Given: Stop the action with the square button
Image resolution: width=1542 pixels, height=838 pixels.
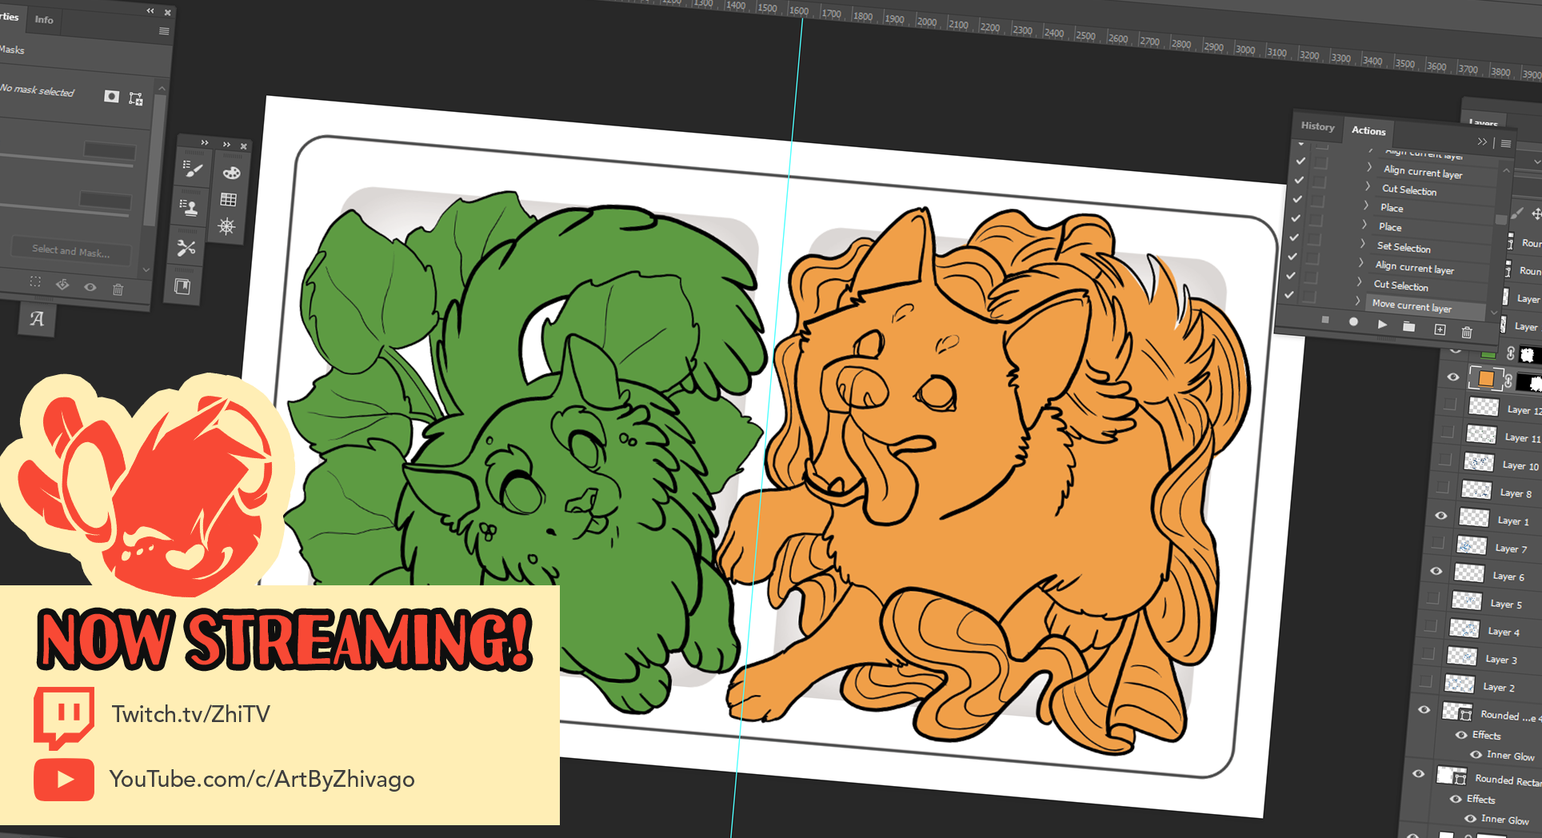Looking at the screenshot, I should 1325,320.
